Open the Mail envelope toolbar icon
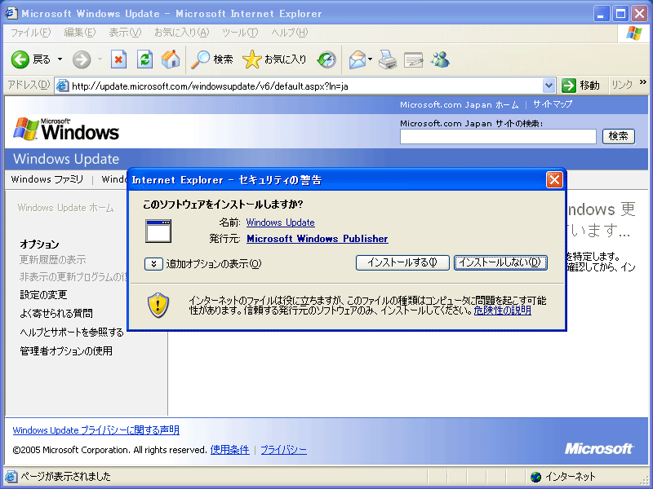Screen dimensions: 653x489 357,59
